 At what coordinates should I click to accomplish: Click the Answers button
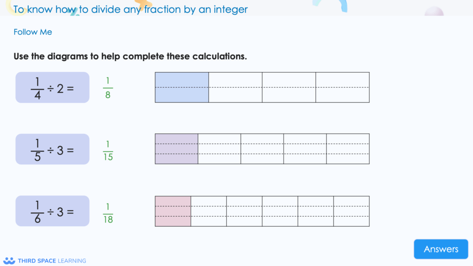pyautogui.click(x=441, y=249)
